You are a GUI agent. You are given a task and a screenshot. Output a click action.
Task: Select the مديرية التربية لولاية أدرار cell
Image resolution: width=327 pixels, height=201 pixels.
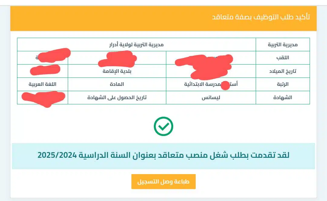tap(136, 44)
